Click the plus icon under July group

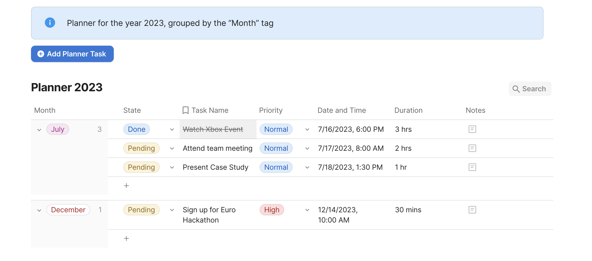click(x=126, y=186)
